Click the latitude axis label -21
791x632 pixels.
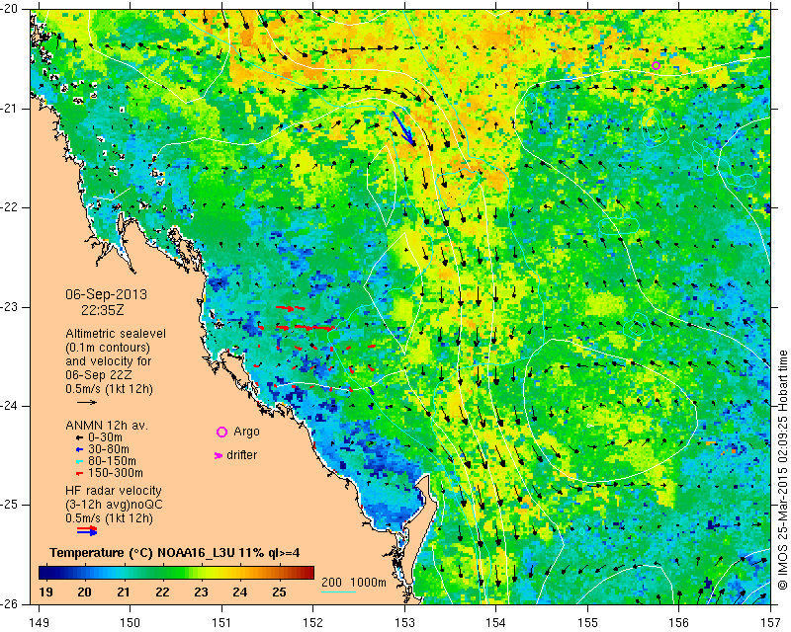(x=9, y=108)
